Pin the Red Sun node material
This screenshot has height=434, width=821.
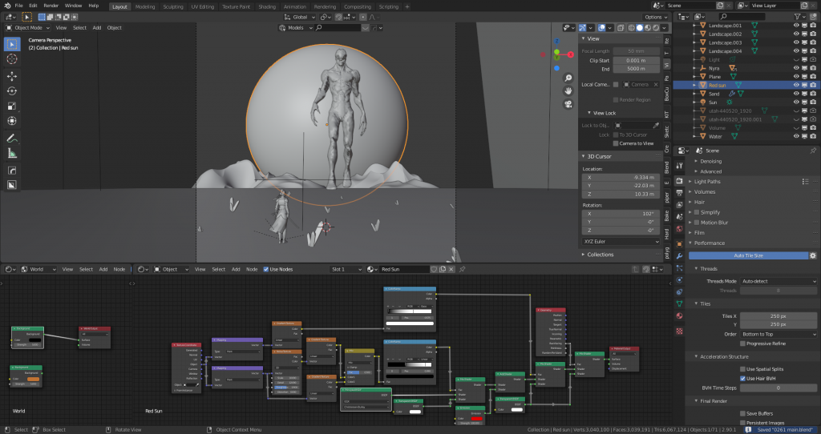[463, 269]
